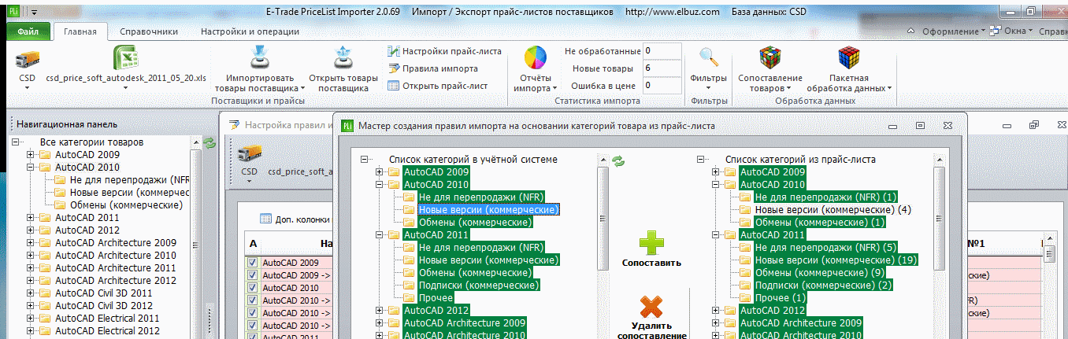Expand AutoCAD 2011 in navigation panel

32,218
